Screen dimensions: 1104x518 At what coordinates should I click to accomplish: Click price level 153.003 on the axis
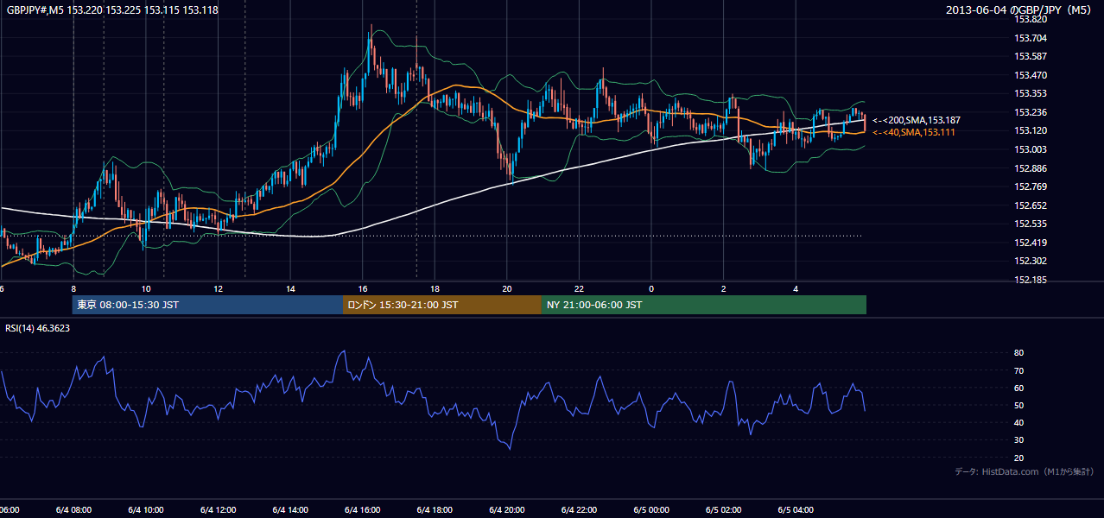[x=1030, y=149]
